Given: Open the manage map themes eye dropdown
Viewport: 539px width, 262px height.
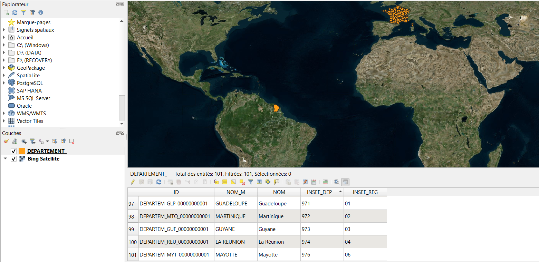Looking at the screenshot, I should (24, 141).
